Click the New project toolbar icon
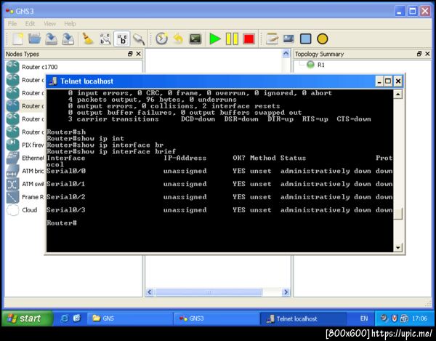The height and width of the screenshot is (341, 436). tap(17, 39)
